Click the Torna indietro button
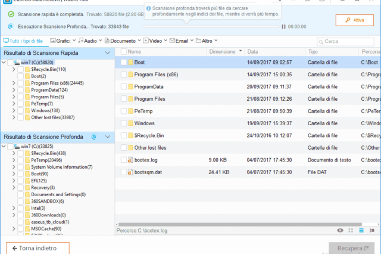This screenshot has width=381, height=254. click(38, 248)
